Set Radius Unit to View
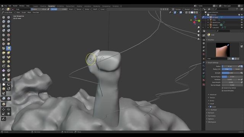Image resolution: width=244 pixels, height=137 pixels. 227,69
